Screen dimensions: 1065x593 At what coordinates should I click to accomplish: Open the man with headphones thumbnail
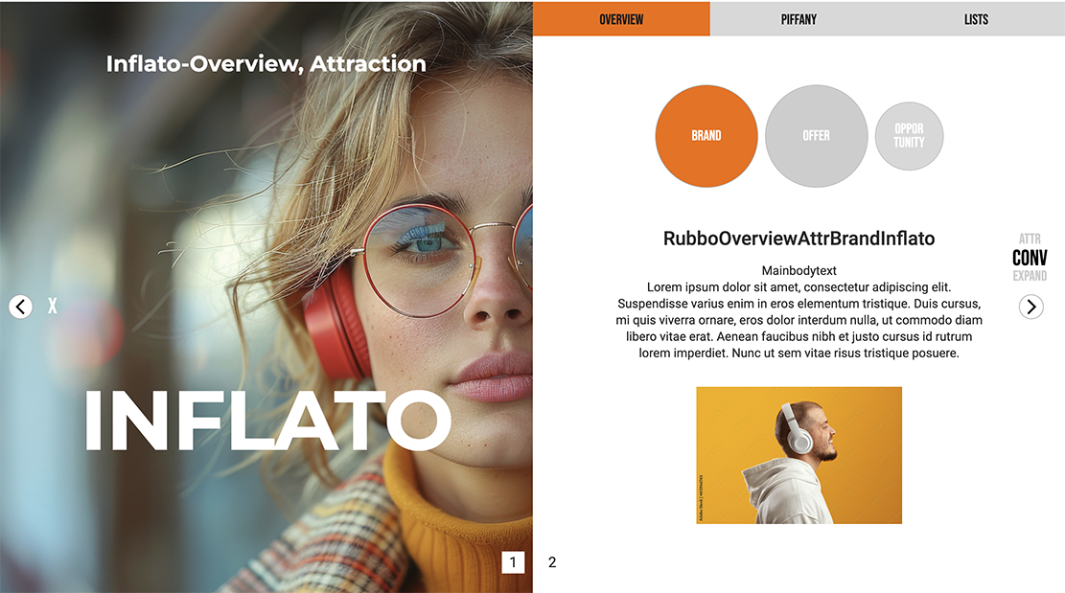click(x=799, y=455)
